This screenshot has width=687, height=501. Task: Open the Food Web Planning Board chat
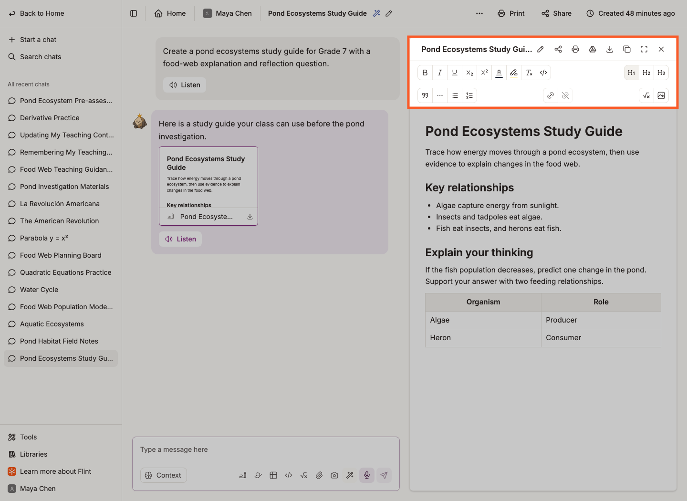pos(61,255)
